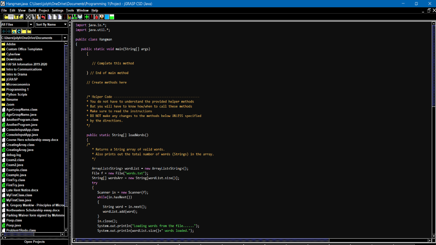Image resolution: width=436 pixels, height=245 pixels.
Task: Open a file using the folder toolbar icon
Action: 6,17
